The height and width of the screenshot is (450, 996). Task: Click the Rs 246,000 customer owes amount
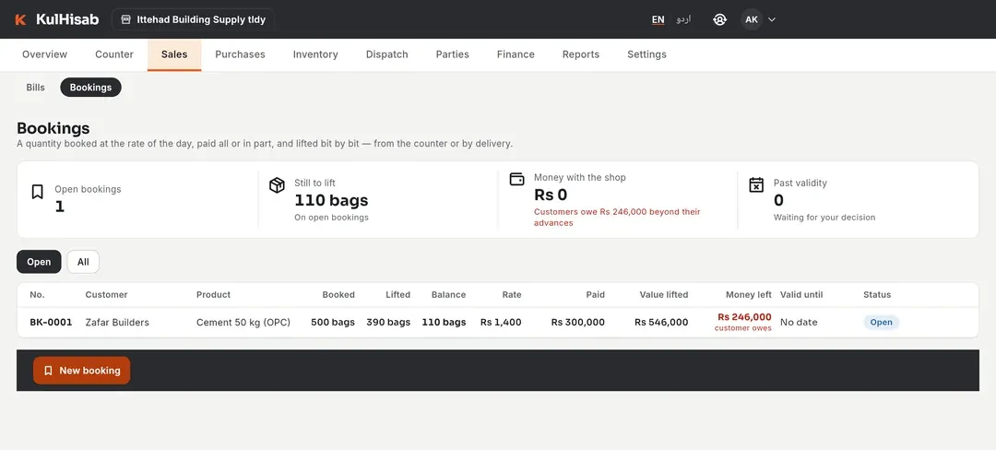[744, 317]
